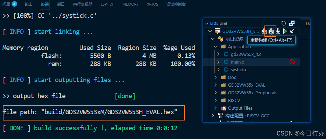Open the 串行监视器 tab

pos(83,4)
